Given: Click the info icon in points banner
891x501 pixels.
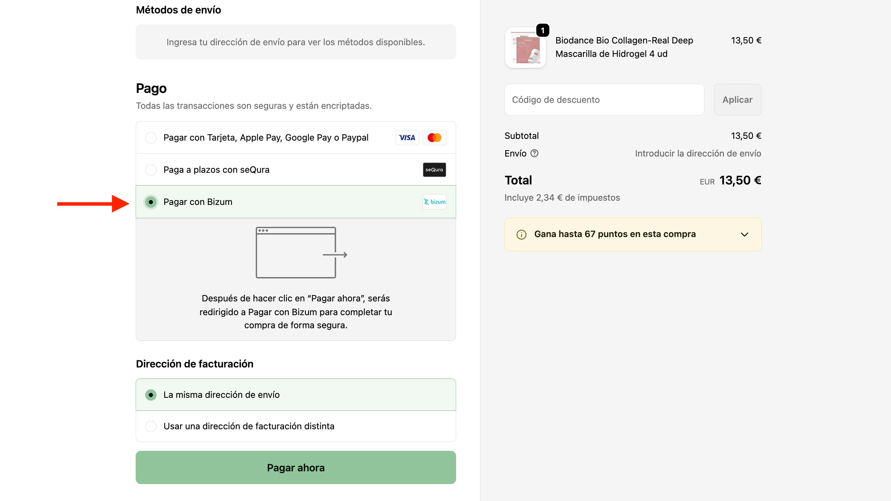Looking at the screenshot, I should tap(521, 235).
